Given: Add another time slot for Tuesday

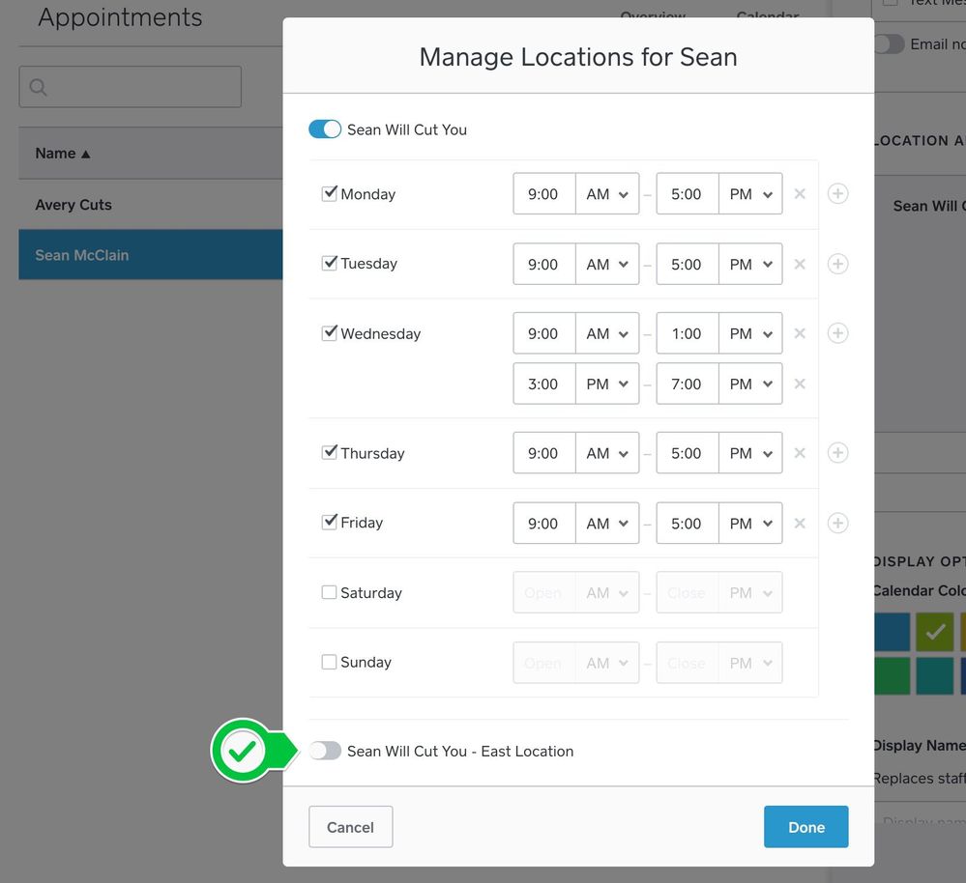Looking at the screenshot, I should 837,264.
